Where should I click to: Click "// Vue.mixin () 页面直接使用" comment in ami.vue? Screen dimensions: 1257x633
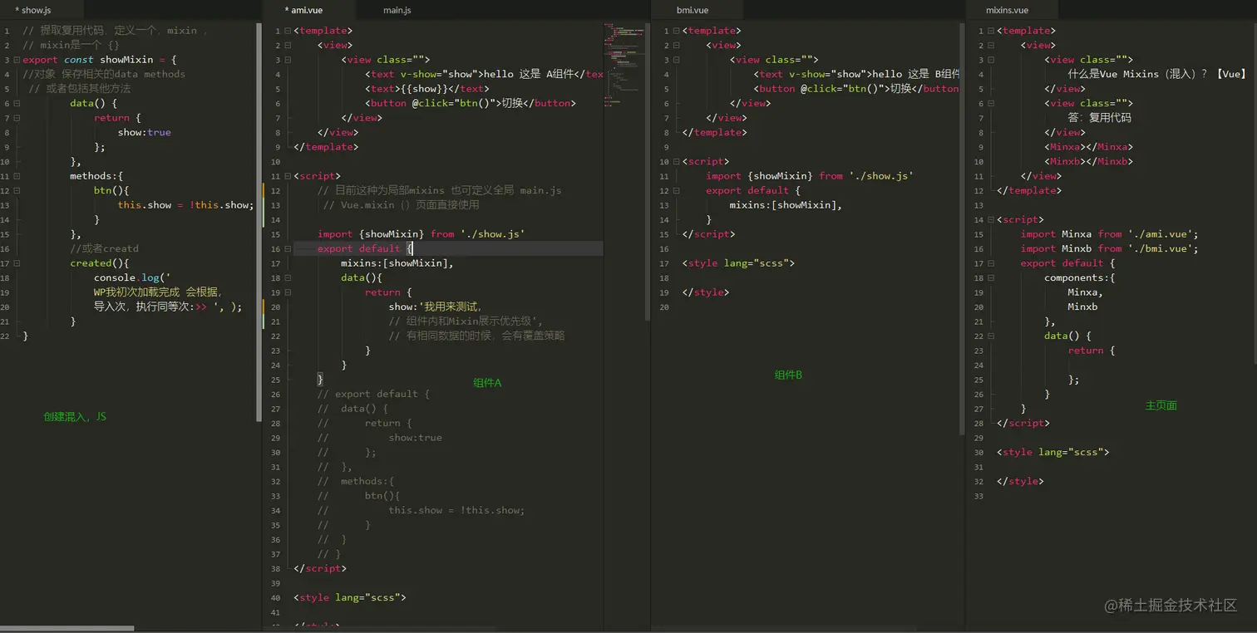[x=401, y=205]
